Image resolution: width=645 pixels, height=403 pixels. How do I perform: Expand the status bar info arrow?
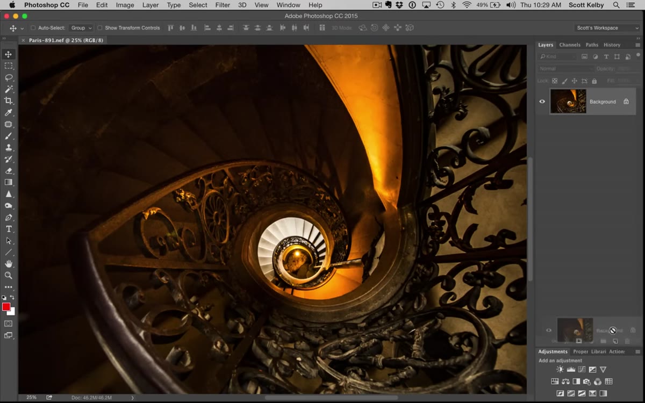coord(132,398)
